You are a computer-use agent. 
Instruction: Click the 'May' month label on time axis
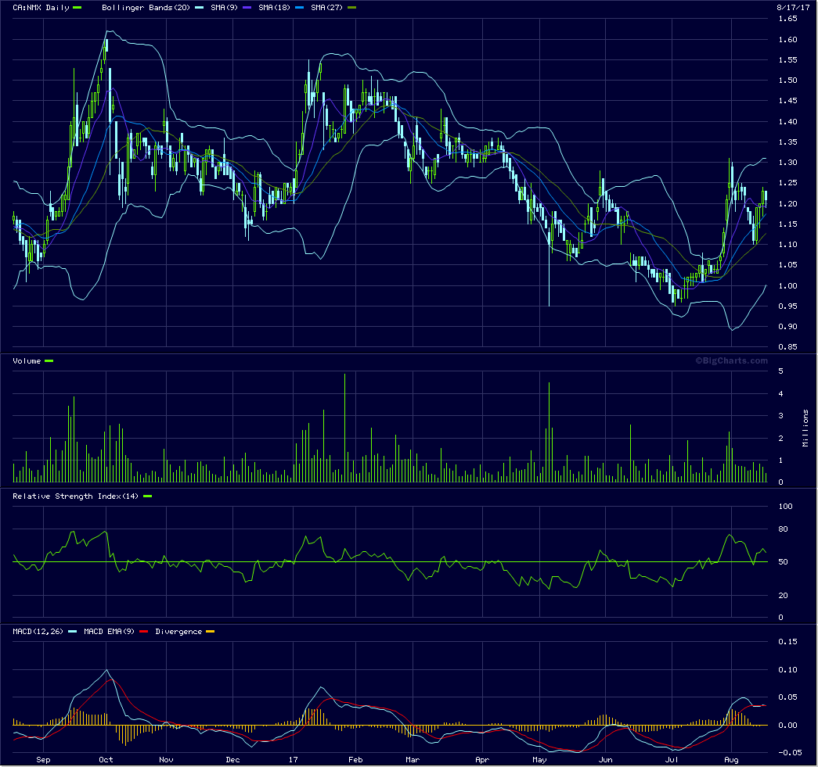pyautogui.click(x=539, y=760)
